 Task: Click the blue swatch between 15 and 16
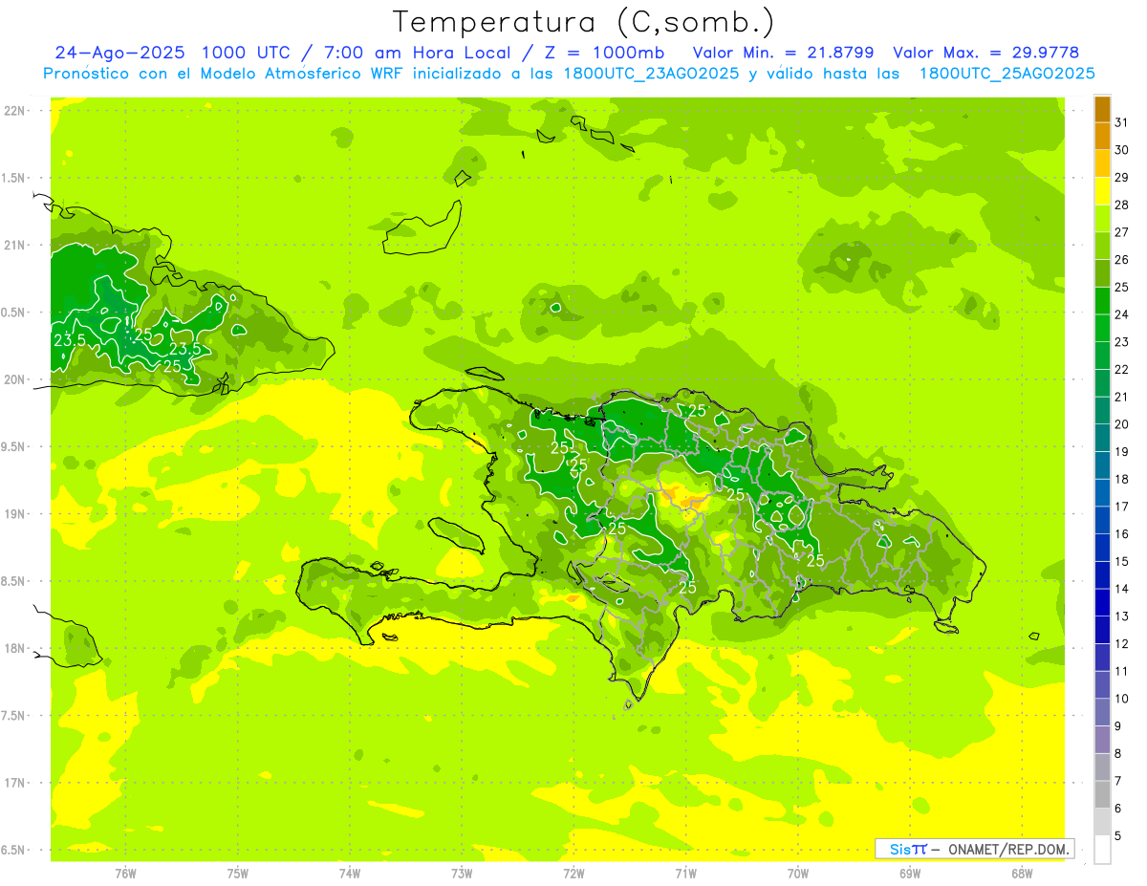coord(1102,548)
